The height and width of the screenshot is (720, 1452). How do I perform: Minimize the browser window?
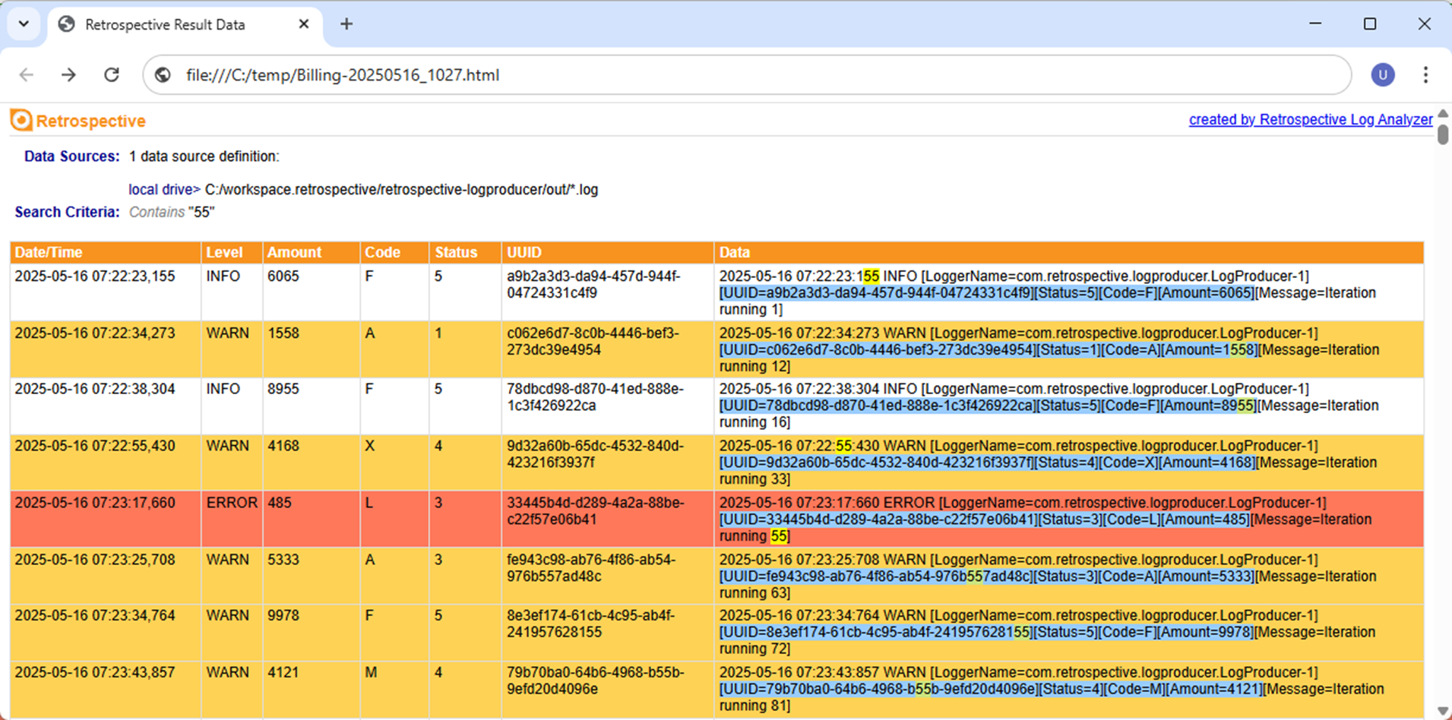(1315, 24)
